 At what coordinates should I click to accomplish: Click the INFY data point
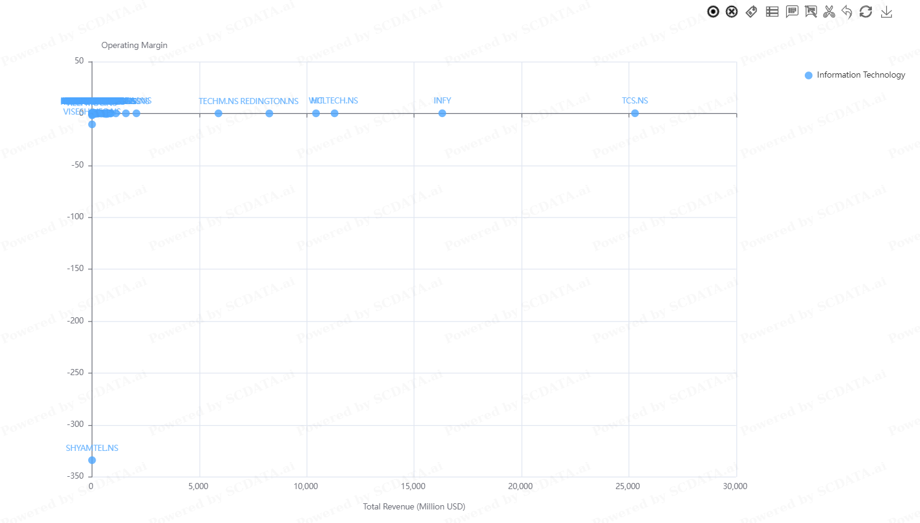[x=442, y=113]
